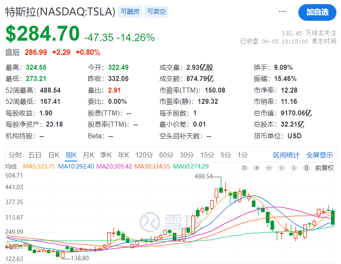Click the stock title 特斯拉(NASDAQ:TSLA)
This screenshot has height=264, width=341.
[x=60, y=12]
